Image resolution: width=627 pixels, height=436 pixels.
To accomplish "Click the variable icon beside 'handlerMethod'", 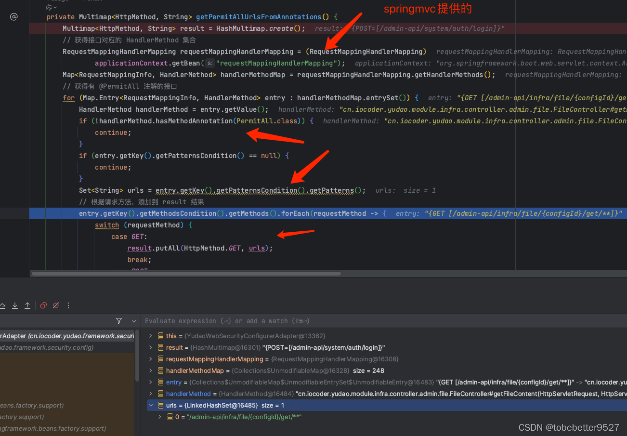I will coord(160,394).
